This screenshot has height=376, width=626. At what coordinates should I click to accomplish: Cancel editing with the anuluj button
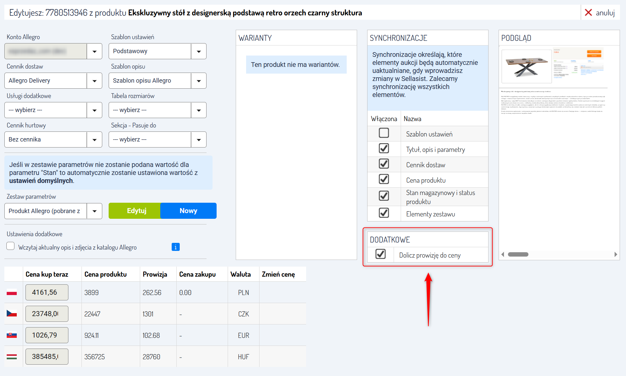600,13
